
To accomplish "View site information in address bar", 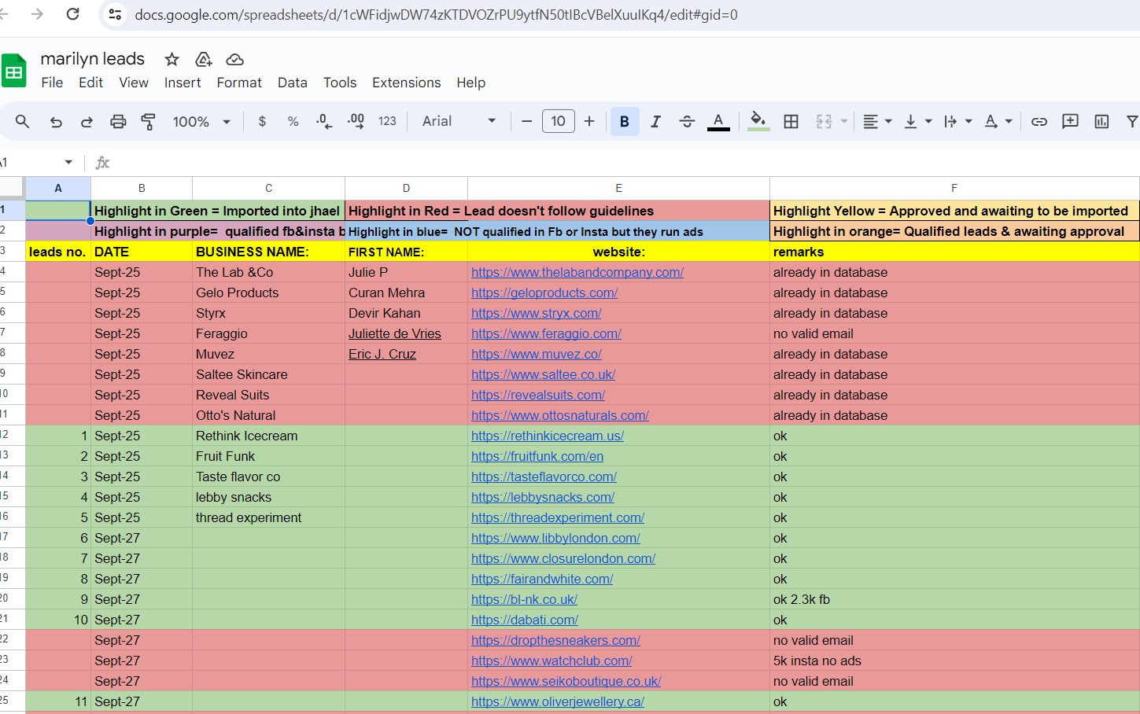I will point(115,14).
